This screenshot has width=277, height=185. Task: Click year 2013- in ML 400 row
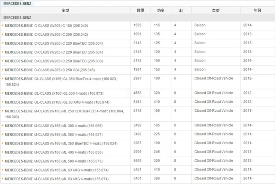point(248,152)
